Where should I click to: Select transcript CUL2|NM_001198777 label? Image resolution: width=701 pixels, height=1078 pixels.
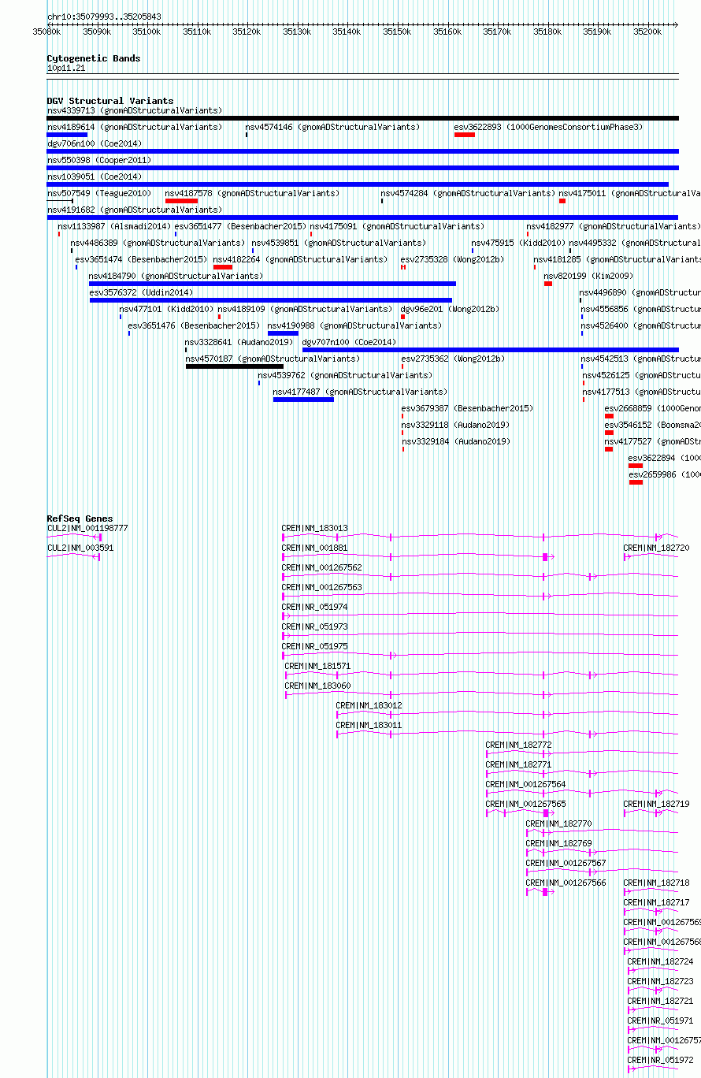87,528
